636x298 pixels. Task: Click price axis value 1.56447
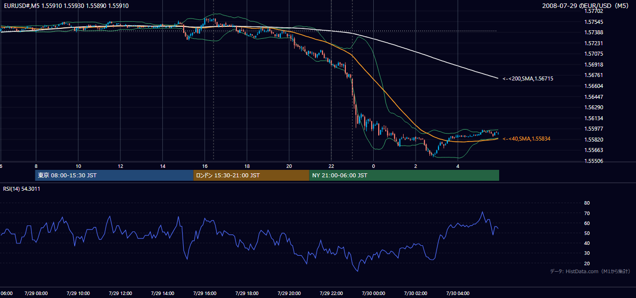tap(593, 97)
